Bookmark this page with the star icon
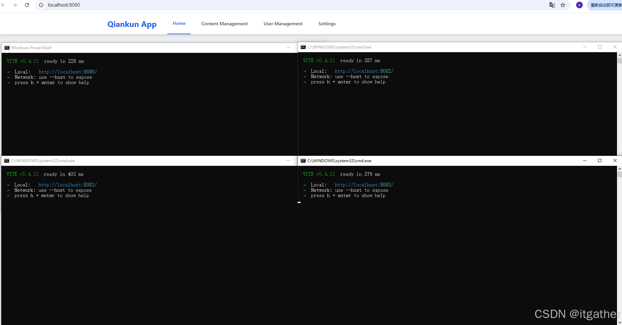This screenshot has width=622, height=325. (x=563, y=5)
